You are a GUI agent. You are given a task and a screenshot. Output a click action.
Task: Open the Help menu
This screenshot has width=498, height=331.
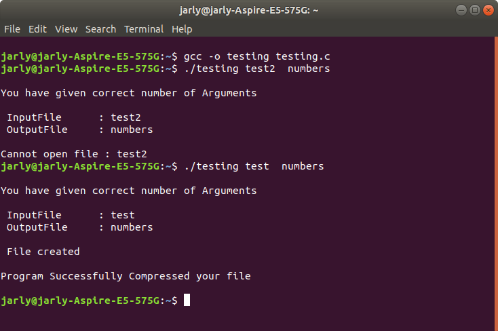182,29
